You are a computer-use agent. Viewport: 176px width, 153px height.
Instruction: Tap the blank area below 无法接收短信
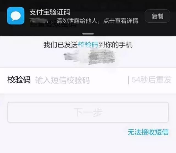[88, 144]
